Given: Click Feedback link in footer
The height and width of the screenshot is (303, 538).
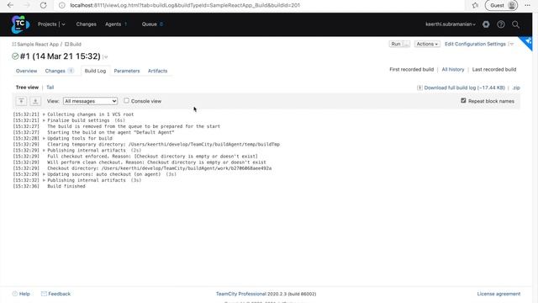Looking at the screenshot, I should coord(59,294).
